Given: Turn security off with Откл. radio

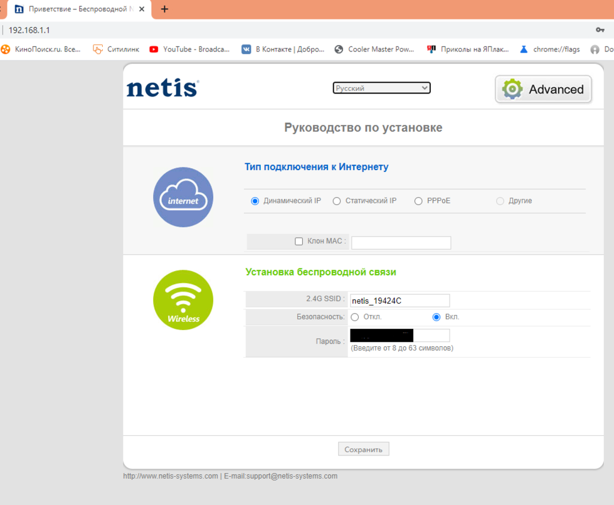Looking at the screenshot, I should pyautogui.click(x=355, y=317).
